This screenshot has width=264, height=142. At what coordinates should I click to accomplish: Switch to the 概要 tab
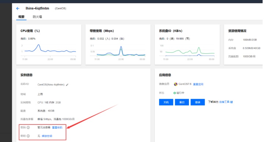point(21,17)
